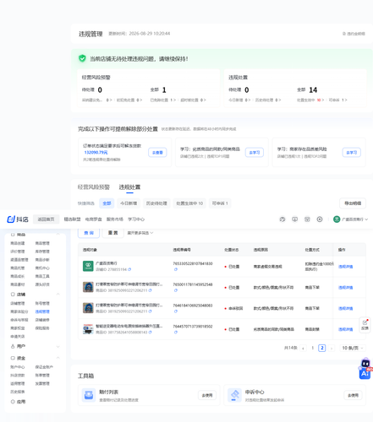
Task: Go to the next page arrow
Action: 332,349
